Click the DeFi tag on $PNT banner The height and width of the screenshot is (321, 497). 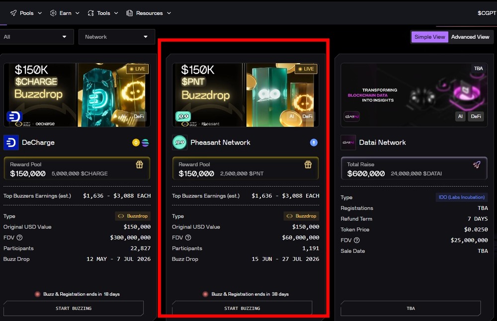point(307,116)
